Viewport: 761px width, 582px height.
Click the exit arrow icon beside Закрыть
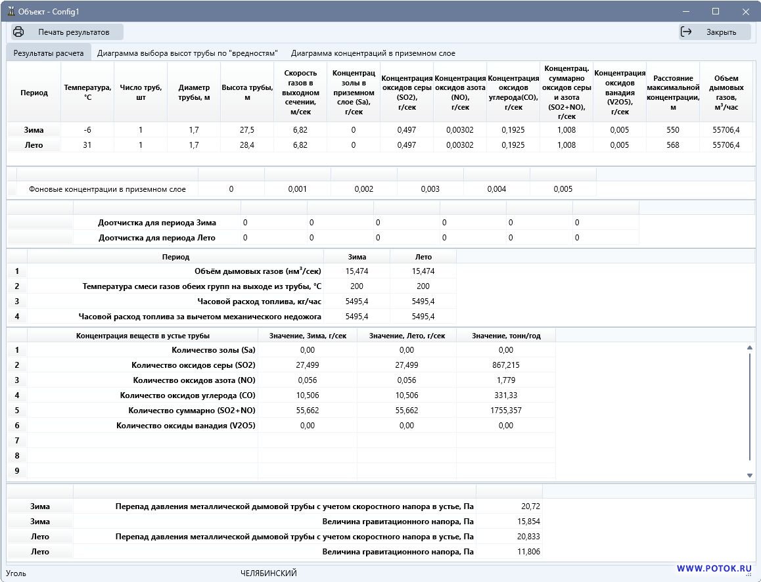pyautogui.click(x=687, y=32)
